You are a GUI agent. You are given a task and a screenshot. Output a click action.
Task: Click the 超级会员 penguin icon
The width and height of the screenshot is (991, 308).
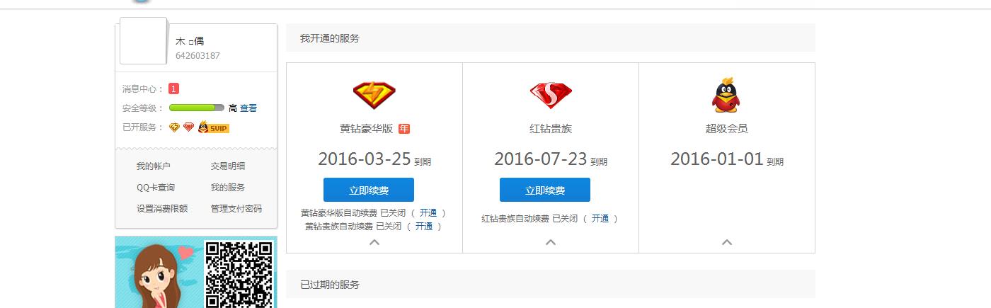tap(726, 95)
